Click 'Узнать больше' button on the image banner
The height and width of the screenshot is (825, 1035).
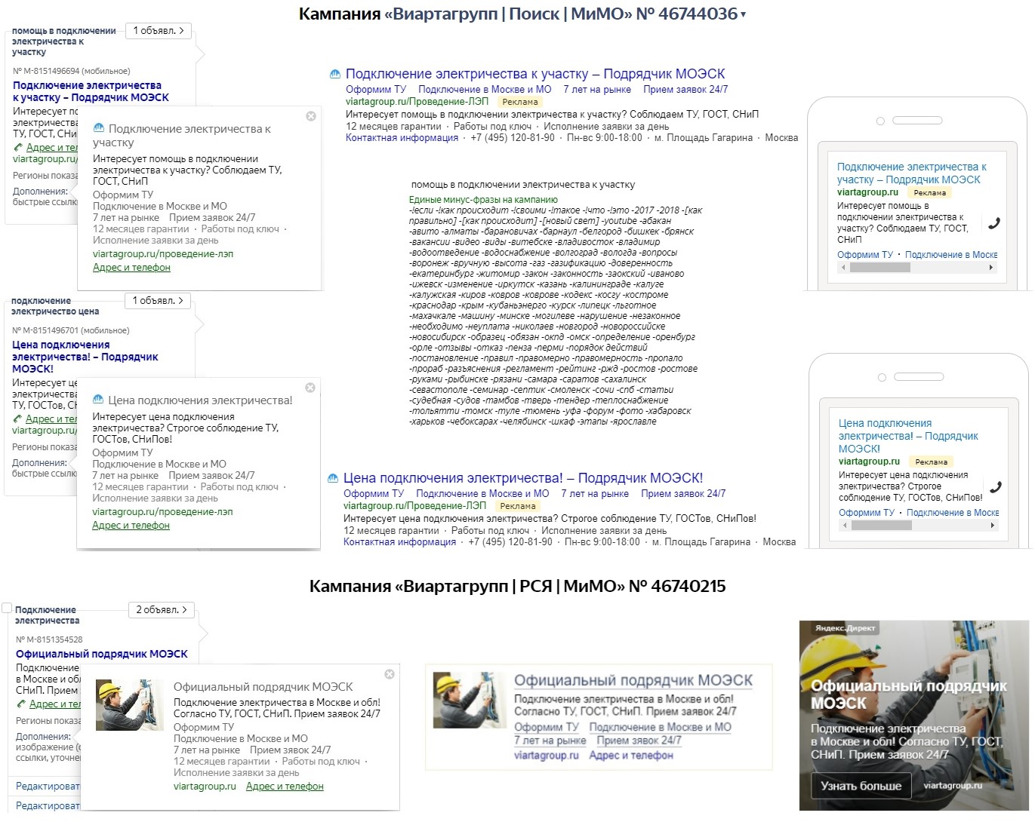(x=861, y=786)
